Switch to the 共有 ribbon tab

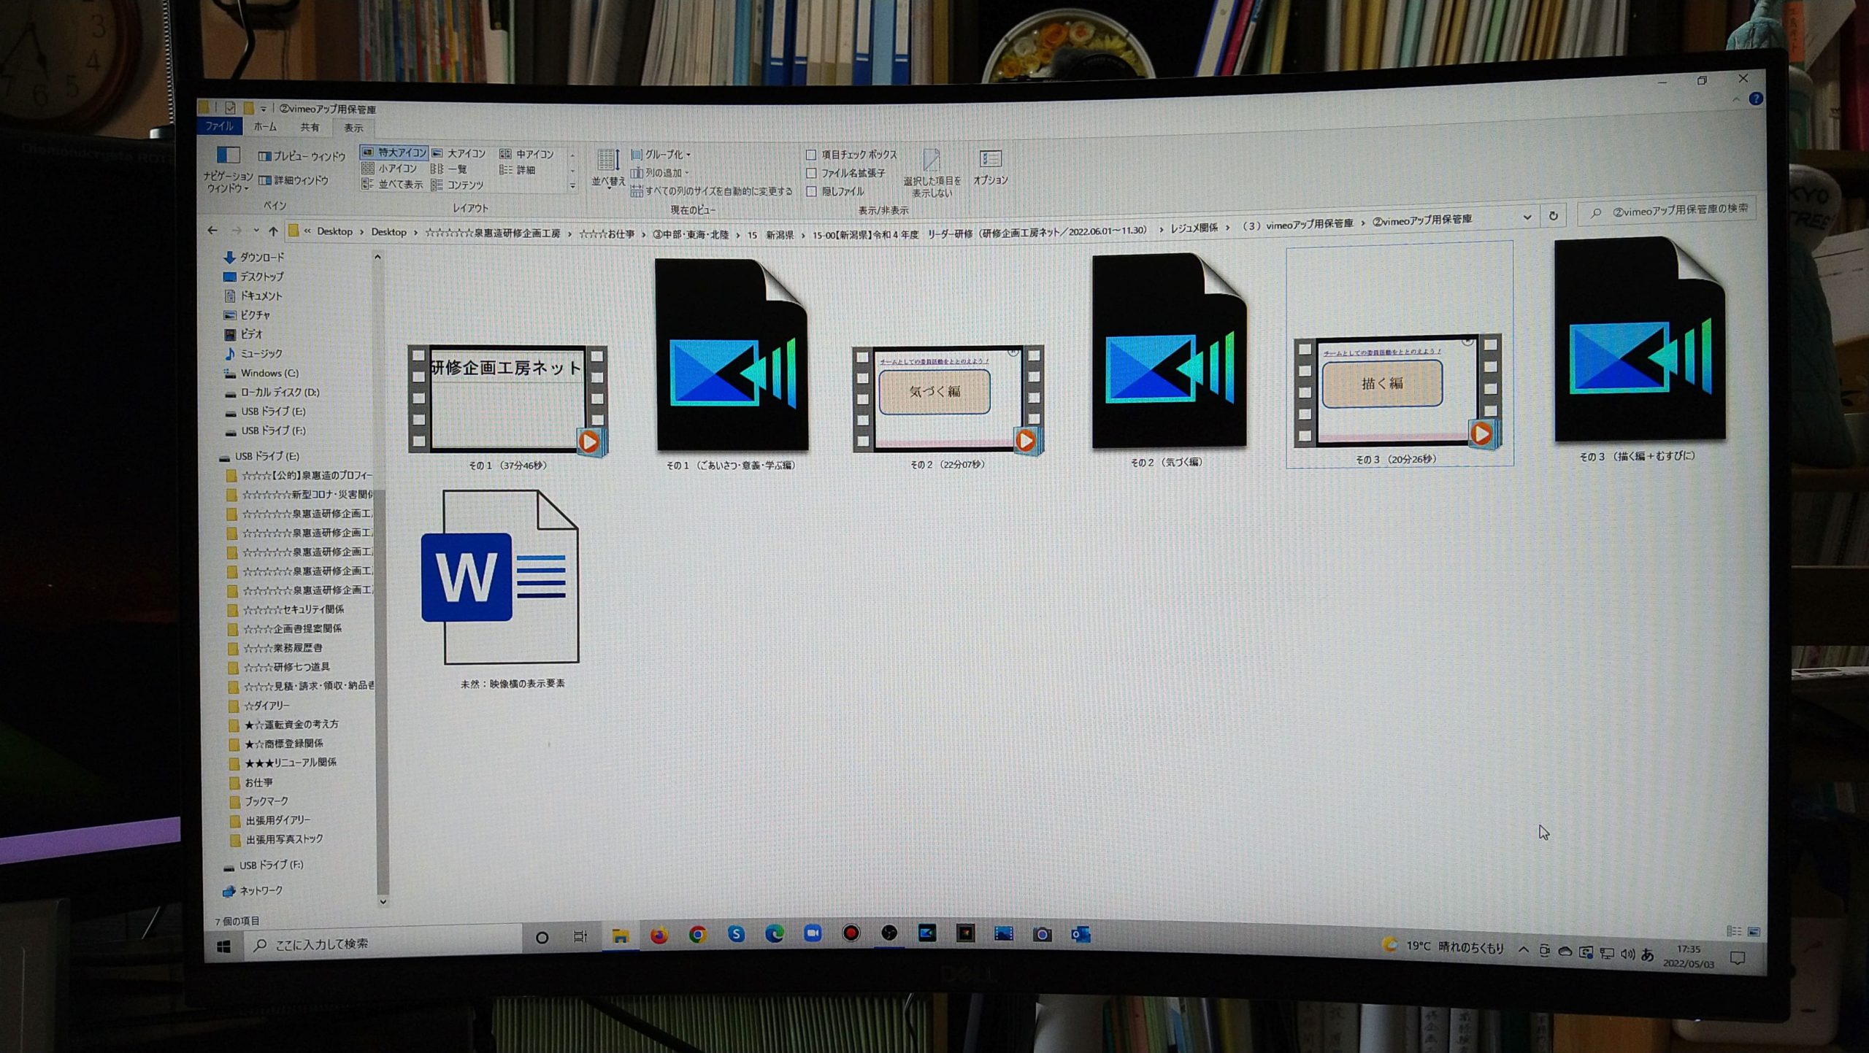310,127
